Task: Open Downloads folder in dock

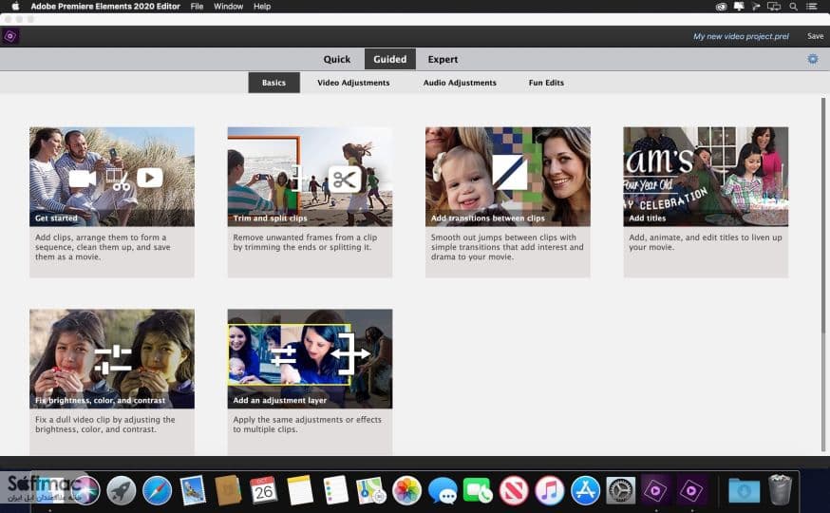Action: coord(744,490)
